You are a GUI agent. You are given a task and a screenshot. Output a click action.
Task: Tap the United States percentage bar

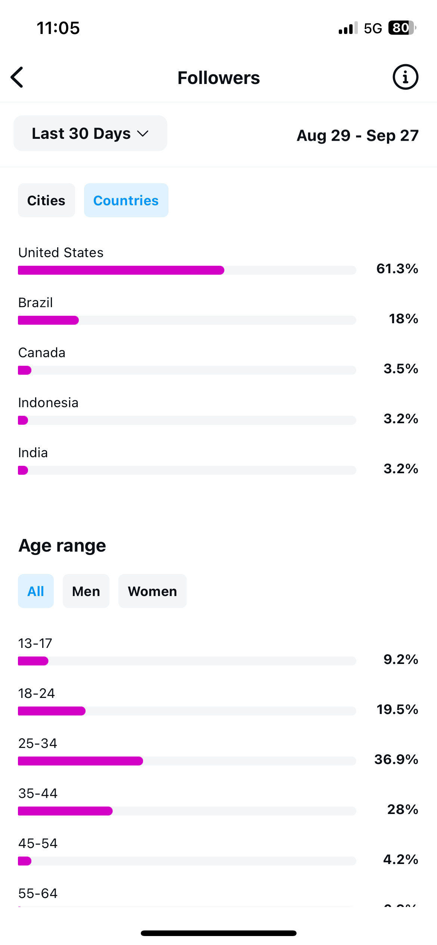coord(187,270)
